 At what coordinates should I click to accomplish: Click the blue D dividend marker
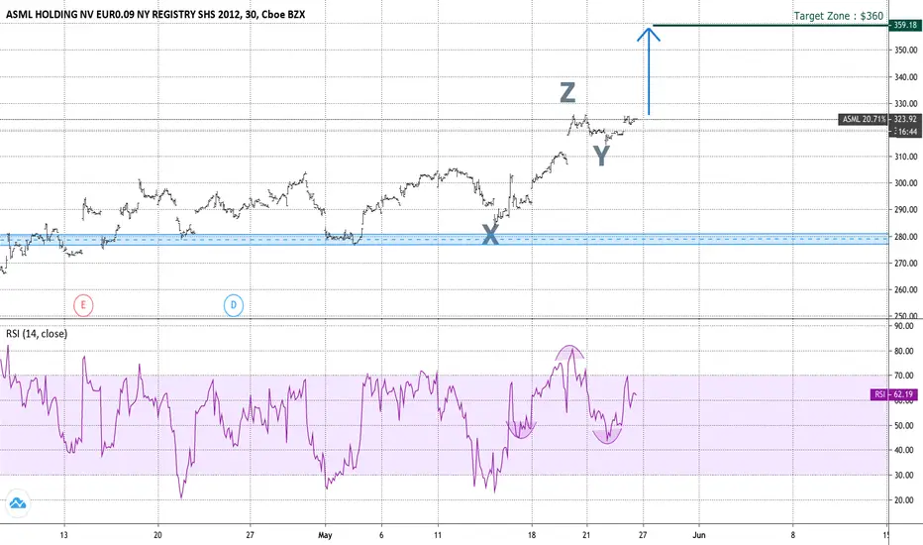[233, 305]
